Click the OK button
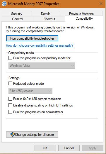106x154 pixels. 45,148
